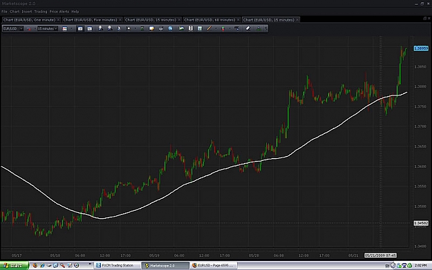Expand the line drawing tool options arrow
Image resolution: width=432 pixels, height=270 pixels.
(x=216, y=28)
